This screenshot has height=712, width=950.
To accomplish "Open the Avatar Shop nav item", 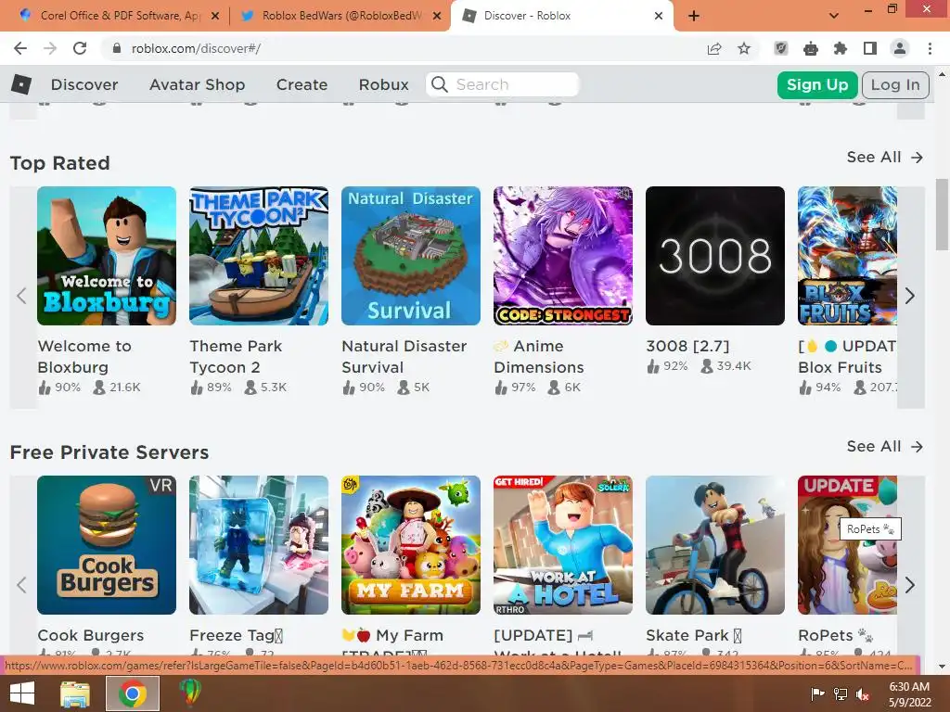I will tap(198, 84).
